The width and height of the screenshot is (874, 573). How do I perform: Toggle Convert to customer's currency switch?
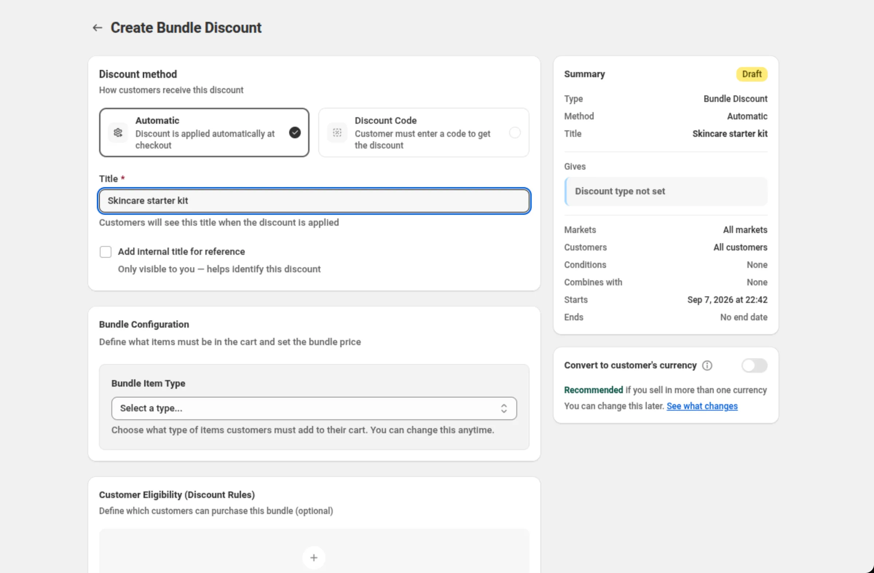click(754, 365)
